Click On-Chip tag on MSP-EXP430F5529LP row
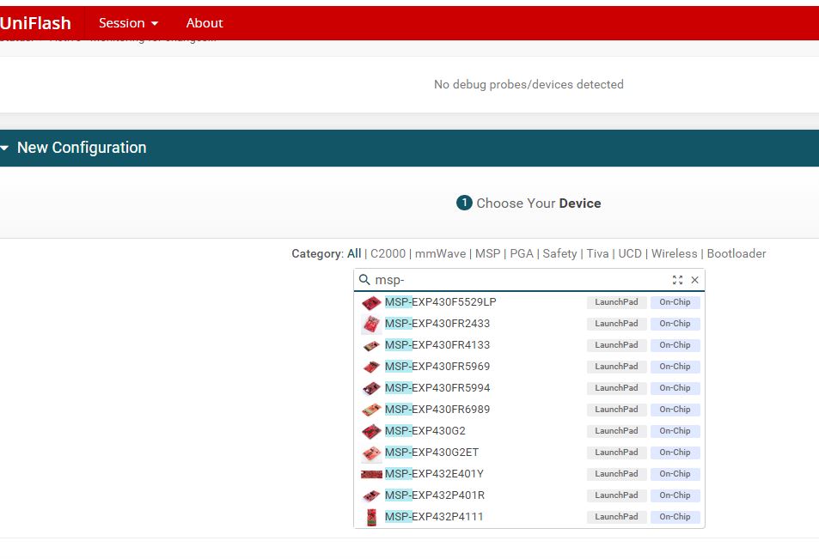Image resolution: width=819 pixels, height=559 pixels. [x=675, y=302]
